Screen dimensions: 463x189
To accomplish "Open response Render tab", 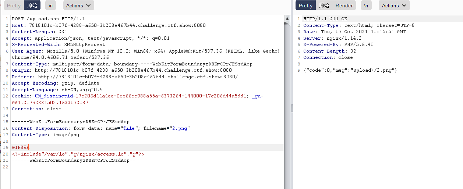I will pyautogui.click(x=344, y=6).
